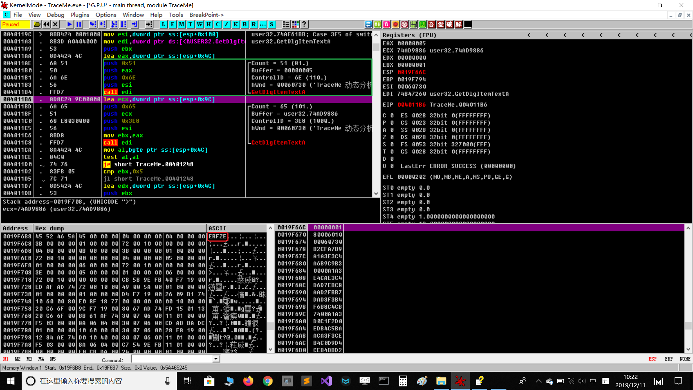The image size is (693, 390).
Task: Click the Run program play button
Action: [70, 24]
